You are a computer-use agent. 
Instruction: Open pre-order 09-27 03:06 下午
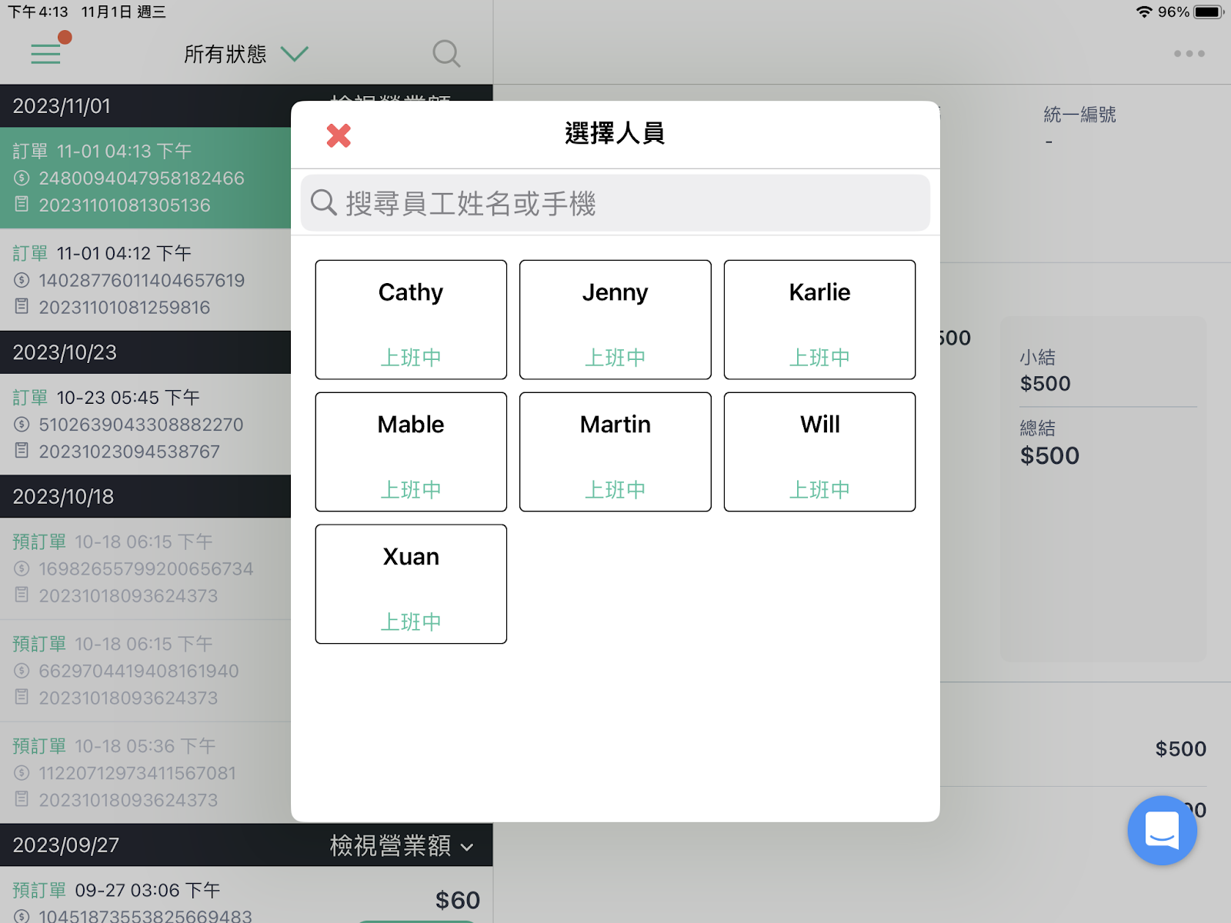coord(246,895)
